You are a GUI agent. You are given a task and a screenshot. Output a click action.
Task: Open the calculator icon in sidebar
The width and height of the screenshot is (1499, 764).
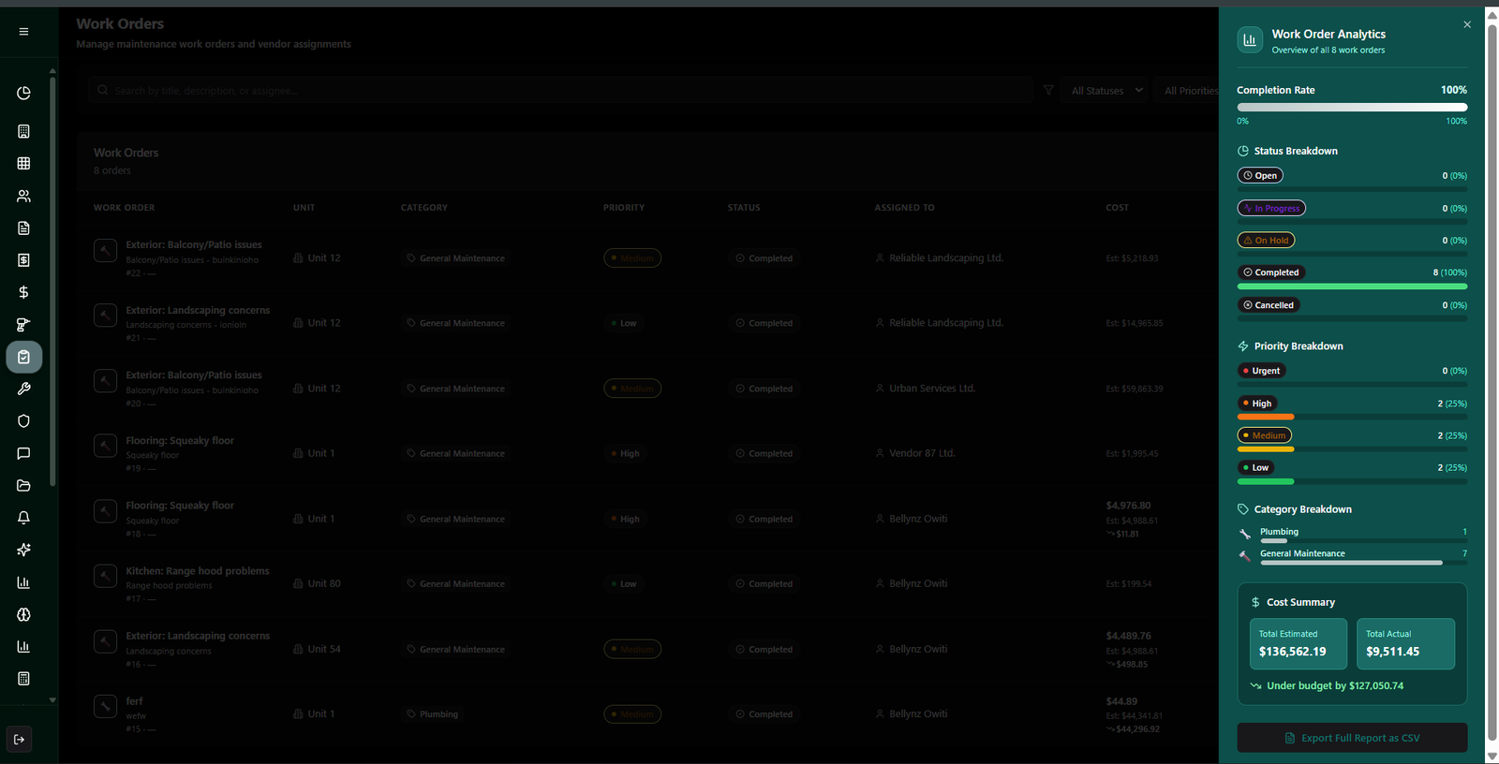coord(23,679)
